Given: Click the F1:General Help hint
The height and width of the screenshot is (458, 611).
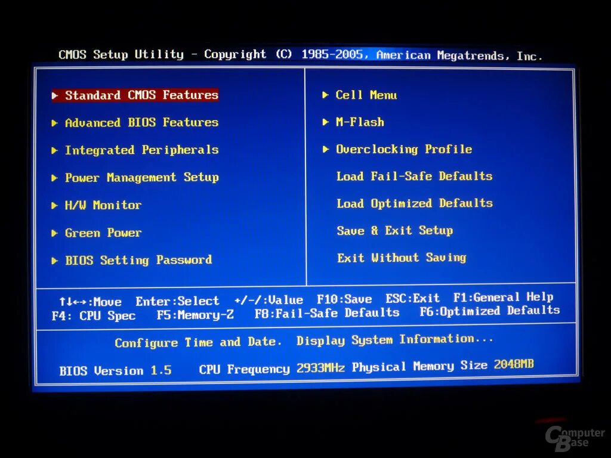Looking at the screenshot, I should pos(504,297).
